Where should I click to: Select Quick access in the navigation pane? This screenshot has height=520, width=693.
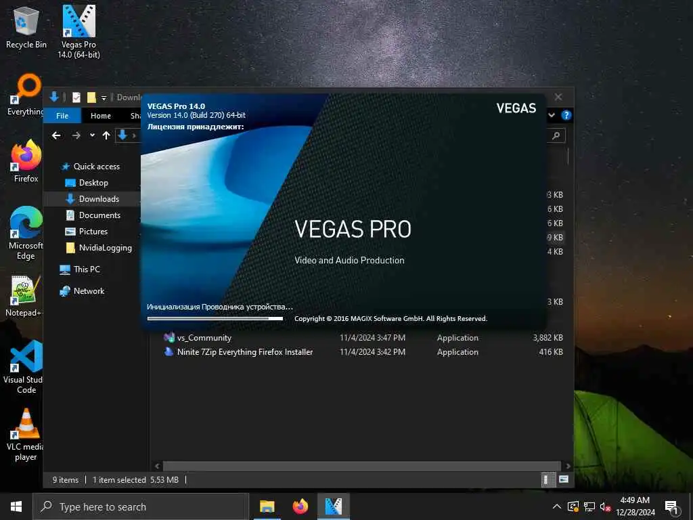coord(96,167)
